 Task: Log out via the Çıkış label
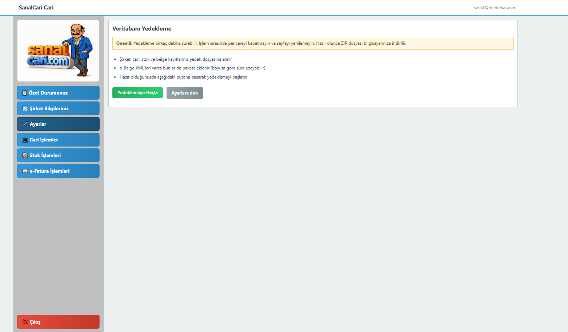click(x=35, y=322)
